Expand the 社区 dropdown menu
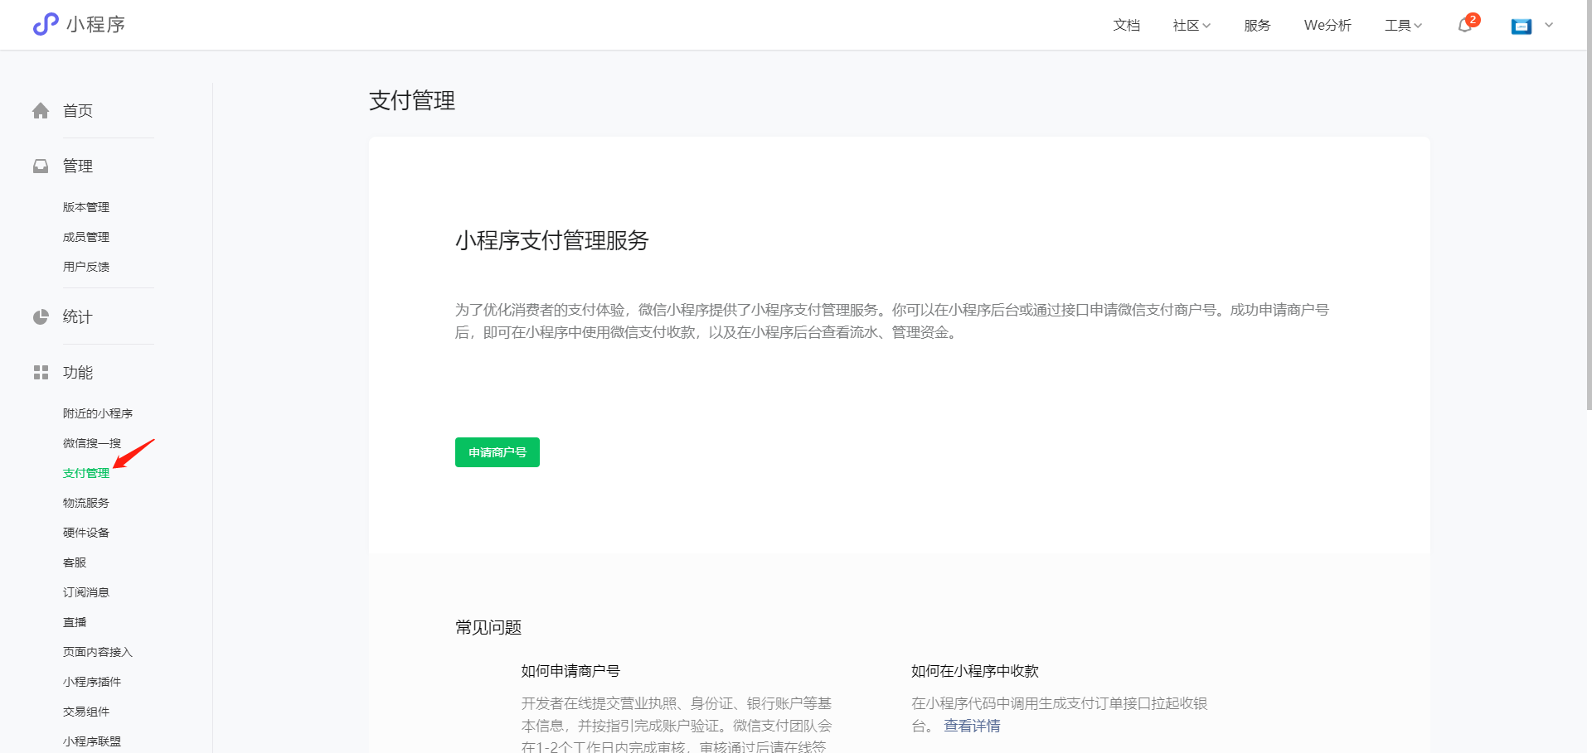This screenshot has height=753, width=1592. (1192, 26)
